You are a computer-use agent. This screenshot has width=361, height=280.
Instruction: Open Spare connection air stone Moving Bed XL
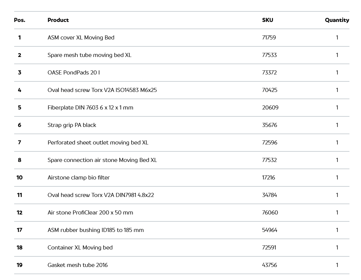102,160
